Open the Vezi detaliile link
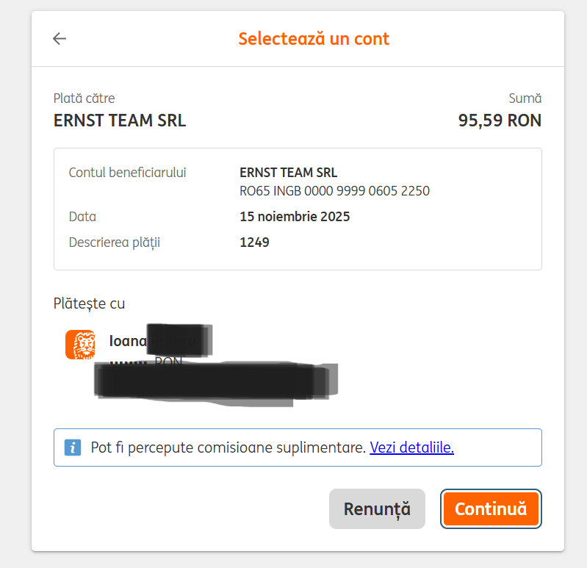 (411, 447)
